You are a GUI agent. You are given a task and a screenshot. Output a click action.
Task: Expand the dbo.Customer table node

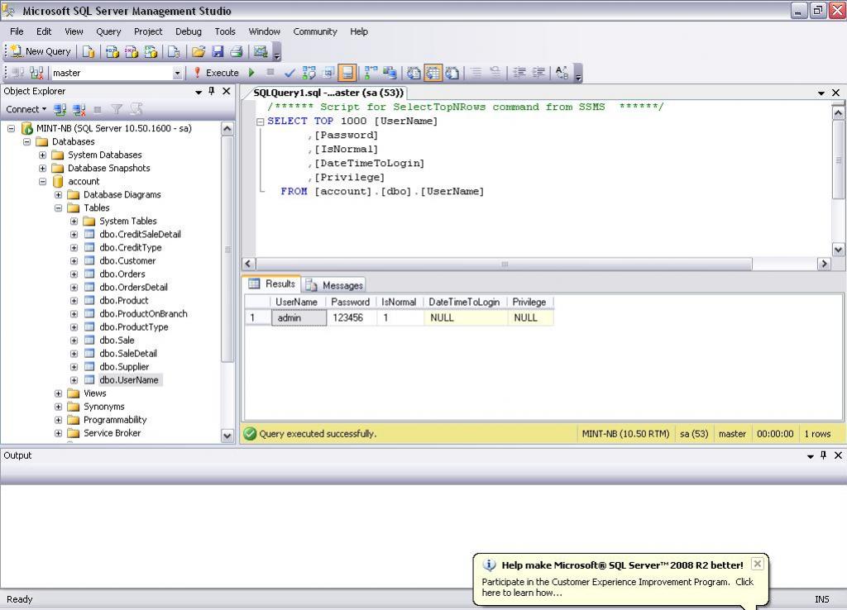74,260
